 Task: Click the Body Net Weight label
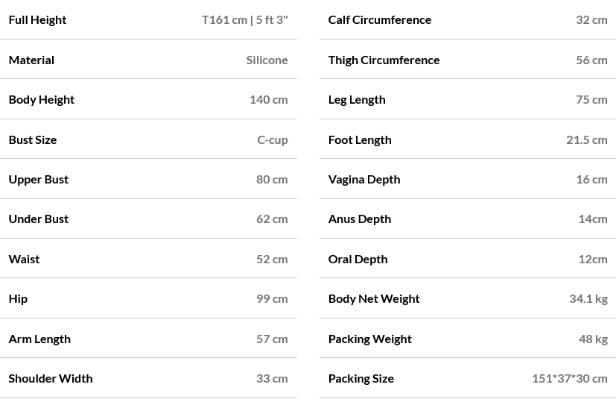[374, 298]
